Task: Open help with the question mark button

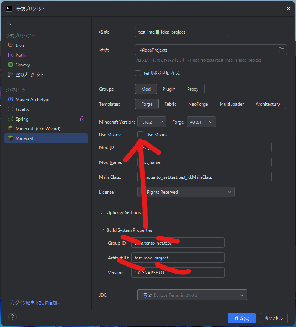Action: (12, 317)
